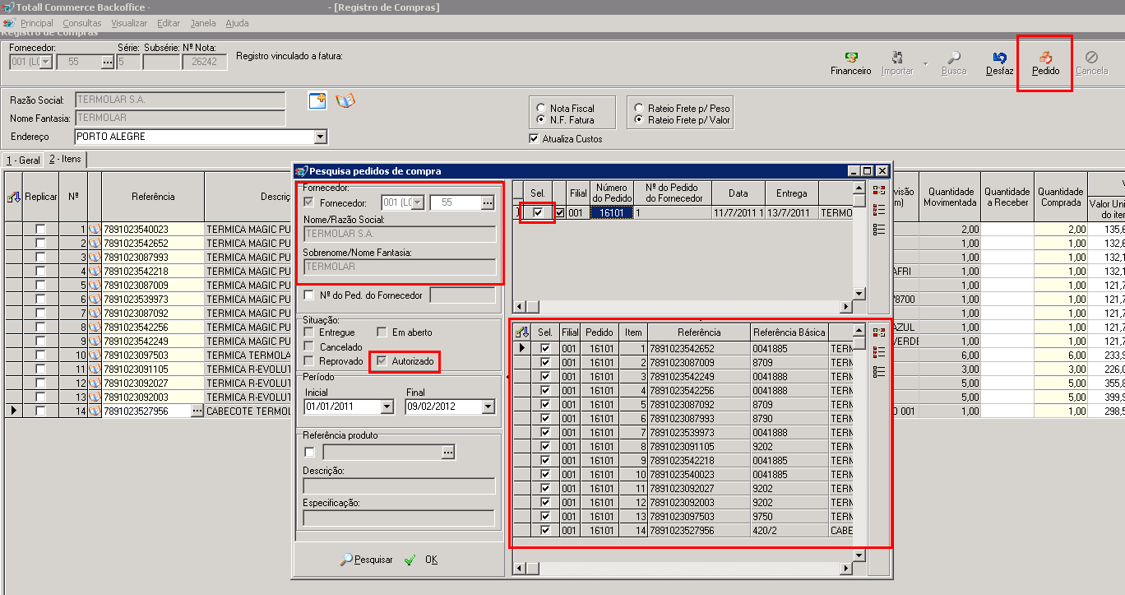
Task: Select the Nota Fiscal radio button
Action: coord(540,108)
